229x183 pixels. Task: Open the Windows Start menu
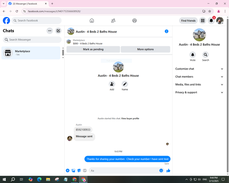(x=4, y=179)
